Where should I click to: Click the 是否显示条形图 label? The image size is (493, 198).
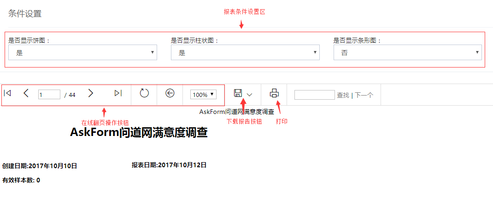(x=357, y=40)
